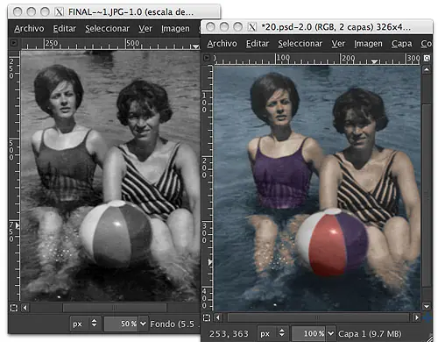
Task: Click FINAL~1.JPG window title bar text
Action: click(131, 12)
